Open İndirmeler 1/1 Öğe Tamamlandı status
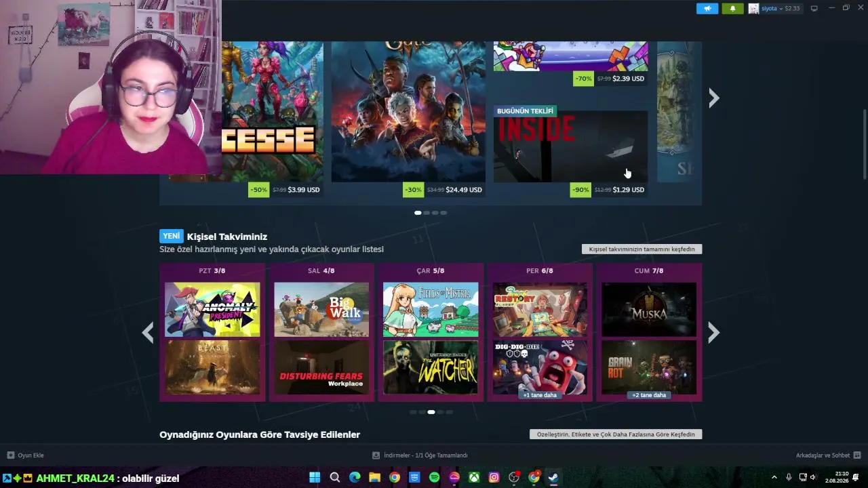868x488 pixels. click(x=425, y=455)
